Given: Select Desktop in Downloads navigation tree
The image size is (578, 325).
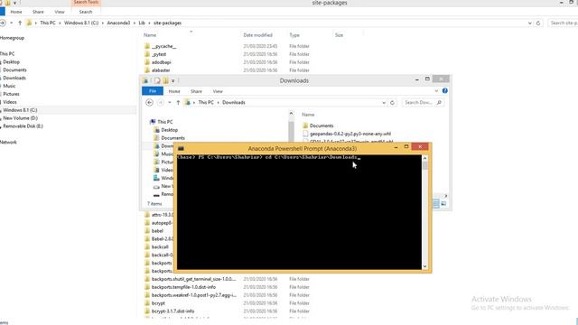Looking at the screenshot, I should (169, 130).
